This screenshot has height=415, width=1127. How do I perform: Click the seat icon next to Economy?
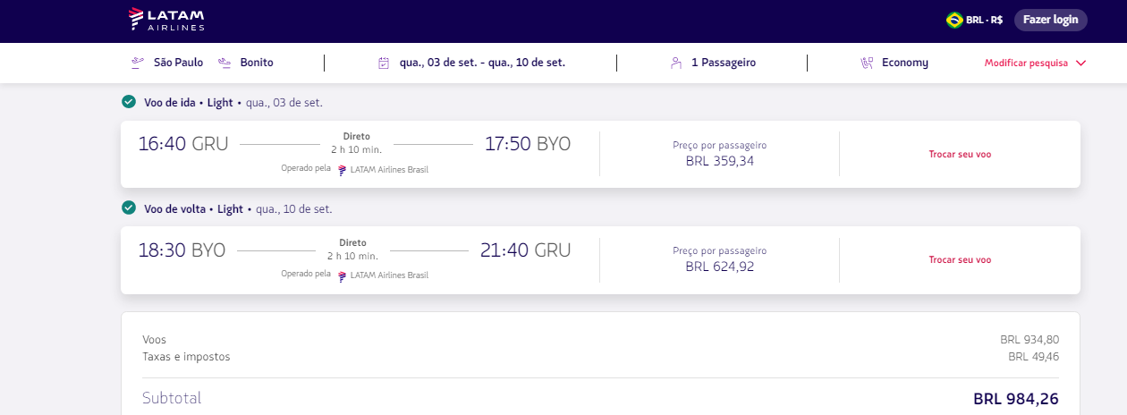[867, 64]
